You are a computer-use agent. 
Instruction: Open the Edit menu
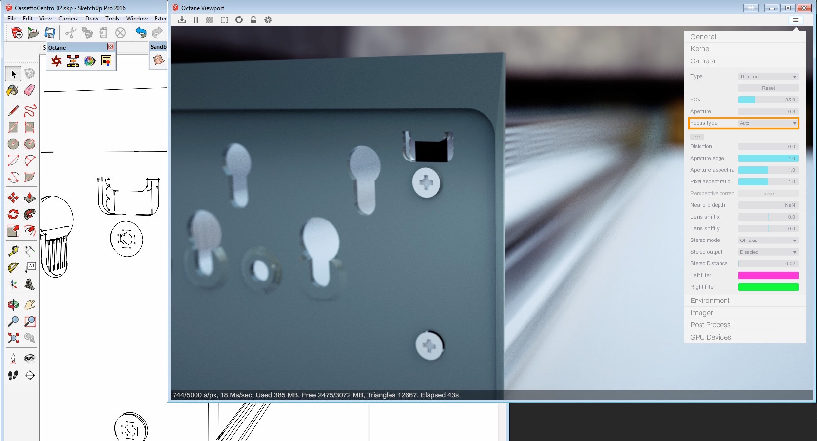click(x=28, y=19)
